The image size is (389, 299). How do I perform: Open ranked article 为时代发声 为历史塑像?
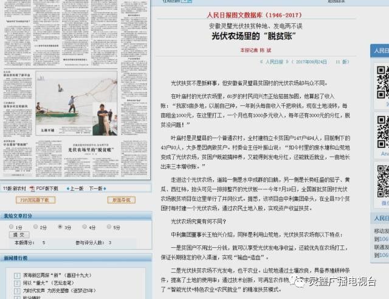(60, 290)
